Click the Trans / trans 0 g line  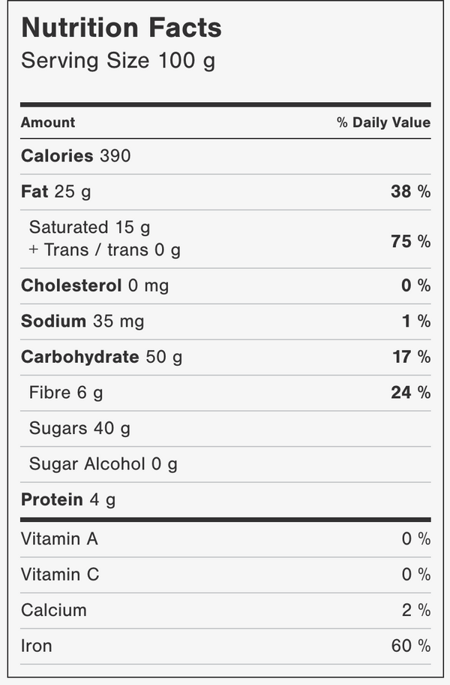point(105,250)
